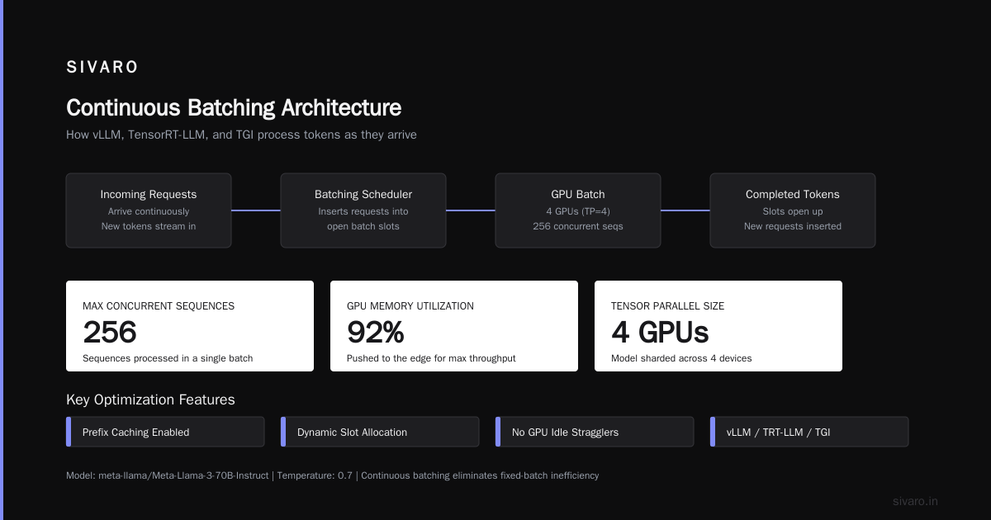
Task: Click the SIVARO brand logo text
Action: (102, 68)
